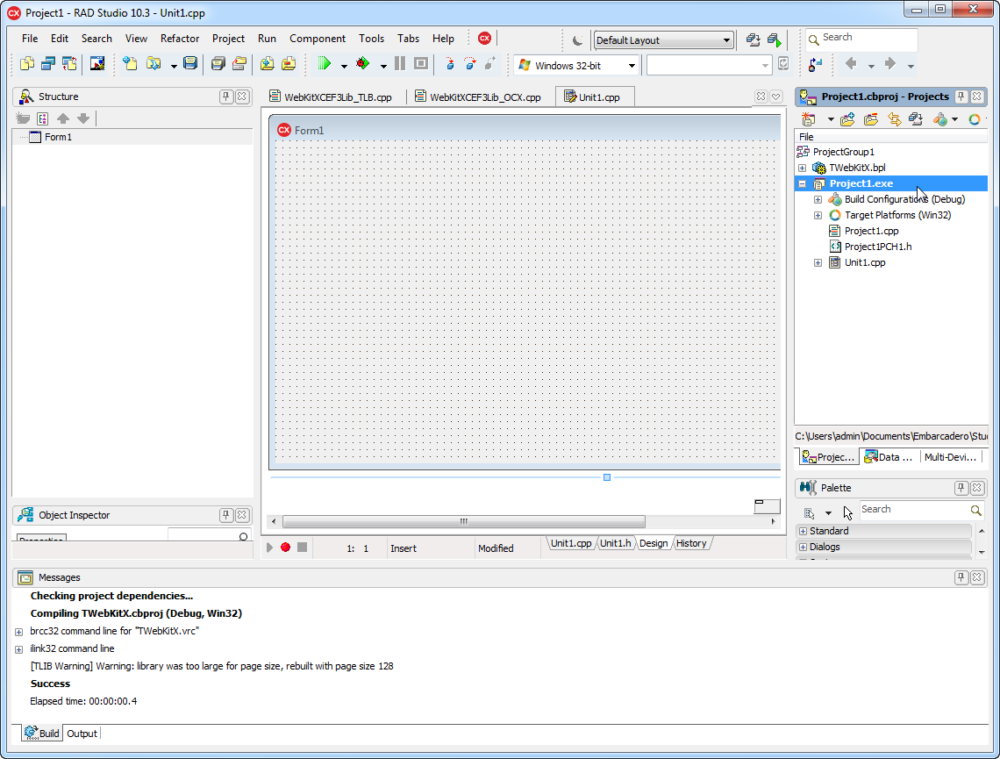This screenshot has height=759, width=1000.
Task: Click the Structure panel's move down arrow
Action: point(83,118)
